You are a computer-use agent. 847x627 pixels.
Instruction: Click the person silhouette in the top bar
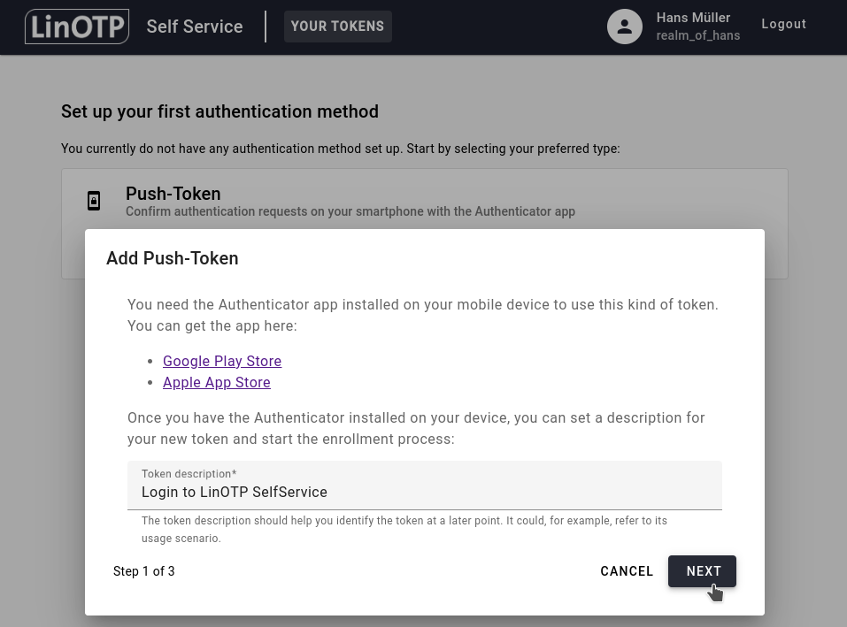pyautogui.click(x=624, y=25)
